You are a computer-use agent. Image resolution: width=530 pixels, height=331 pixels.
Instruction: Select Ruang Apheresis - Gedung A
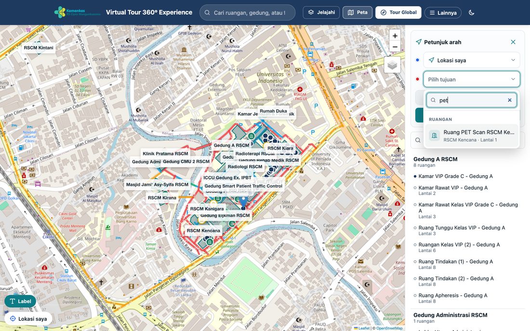coord(453,298)
